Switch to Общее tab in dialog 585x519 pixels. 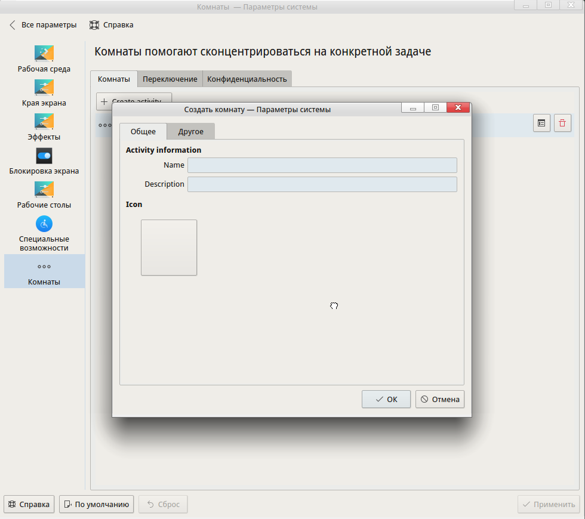pyautogui.click(x=143, y=131)
